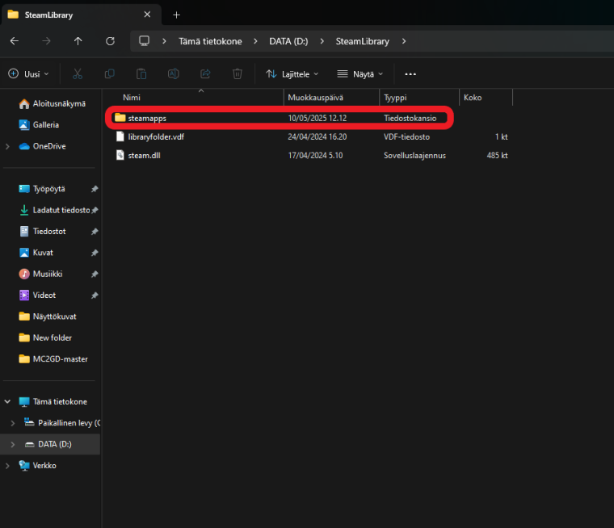This screenshot has width=614, height=528.
Task: Click the libraryfolder.vdf file icon
Action: (x=120, y=136)
